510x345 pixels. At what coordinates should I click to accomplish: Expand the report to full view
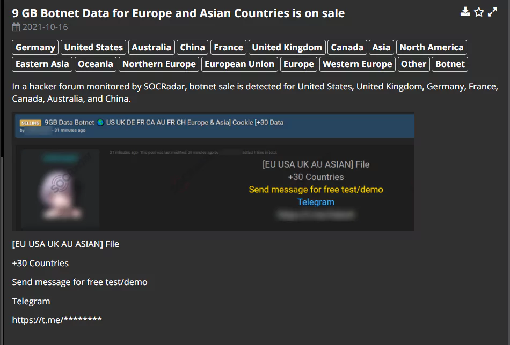(x=492, y=12)
